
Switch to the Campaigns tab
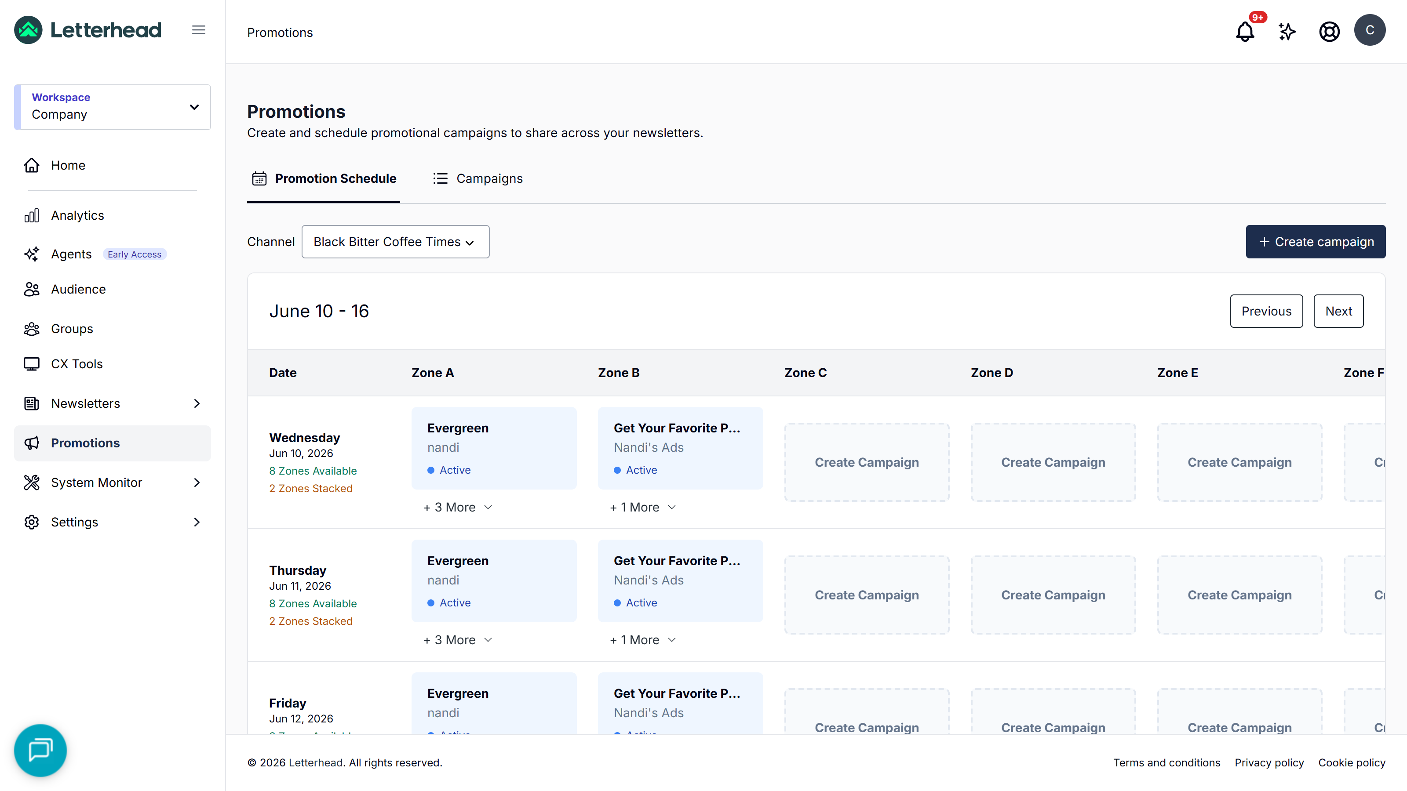tap(478, 178)
